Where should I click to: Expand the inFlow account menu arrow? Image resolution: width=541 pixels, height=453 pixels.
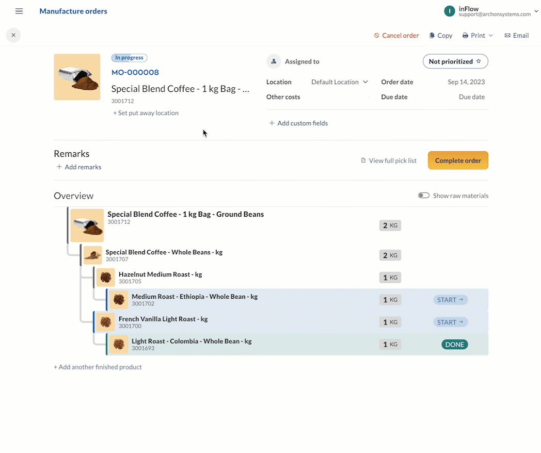(x=536, y=11)
